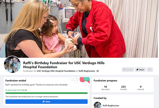This screenshot has height=108, width=159.
Task: Click the grayed-out Donate button
Action: (x=128, y=69)
